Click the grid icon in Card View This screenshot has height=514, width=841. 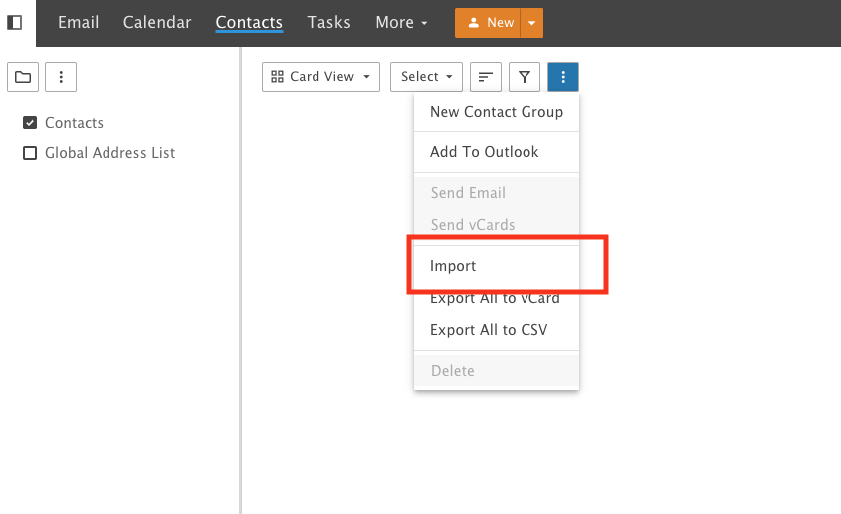pos(279,77)
